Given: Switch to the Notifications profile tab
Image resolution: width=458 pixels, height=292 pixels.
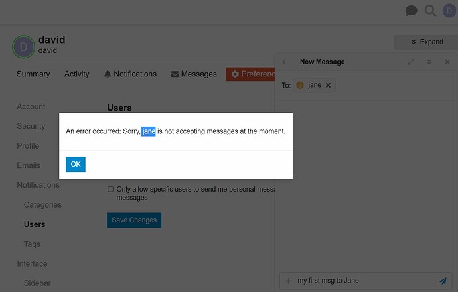Looking at the screenshot, I should tap(130, 74).
